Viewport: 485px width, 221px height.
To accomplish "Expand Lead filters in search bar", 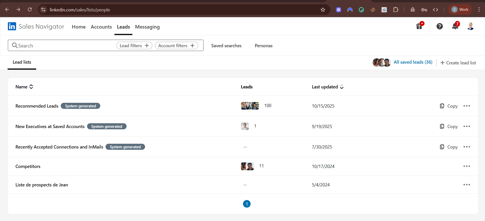I will click(x=134, y=46).
